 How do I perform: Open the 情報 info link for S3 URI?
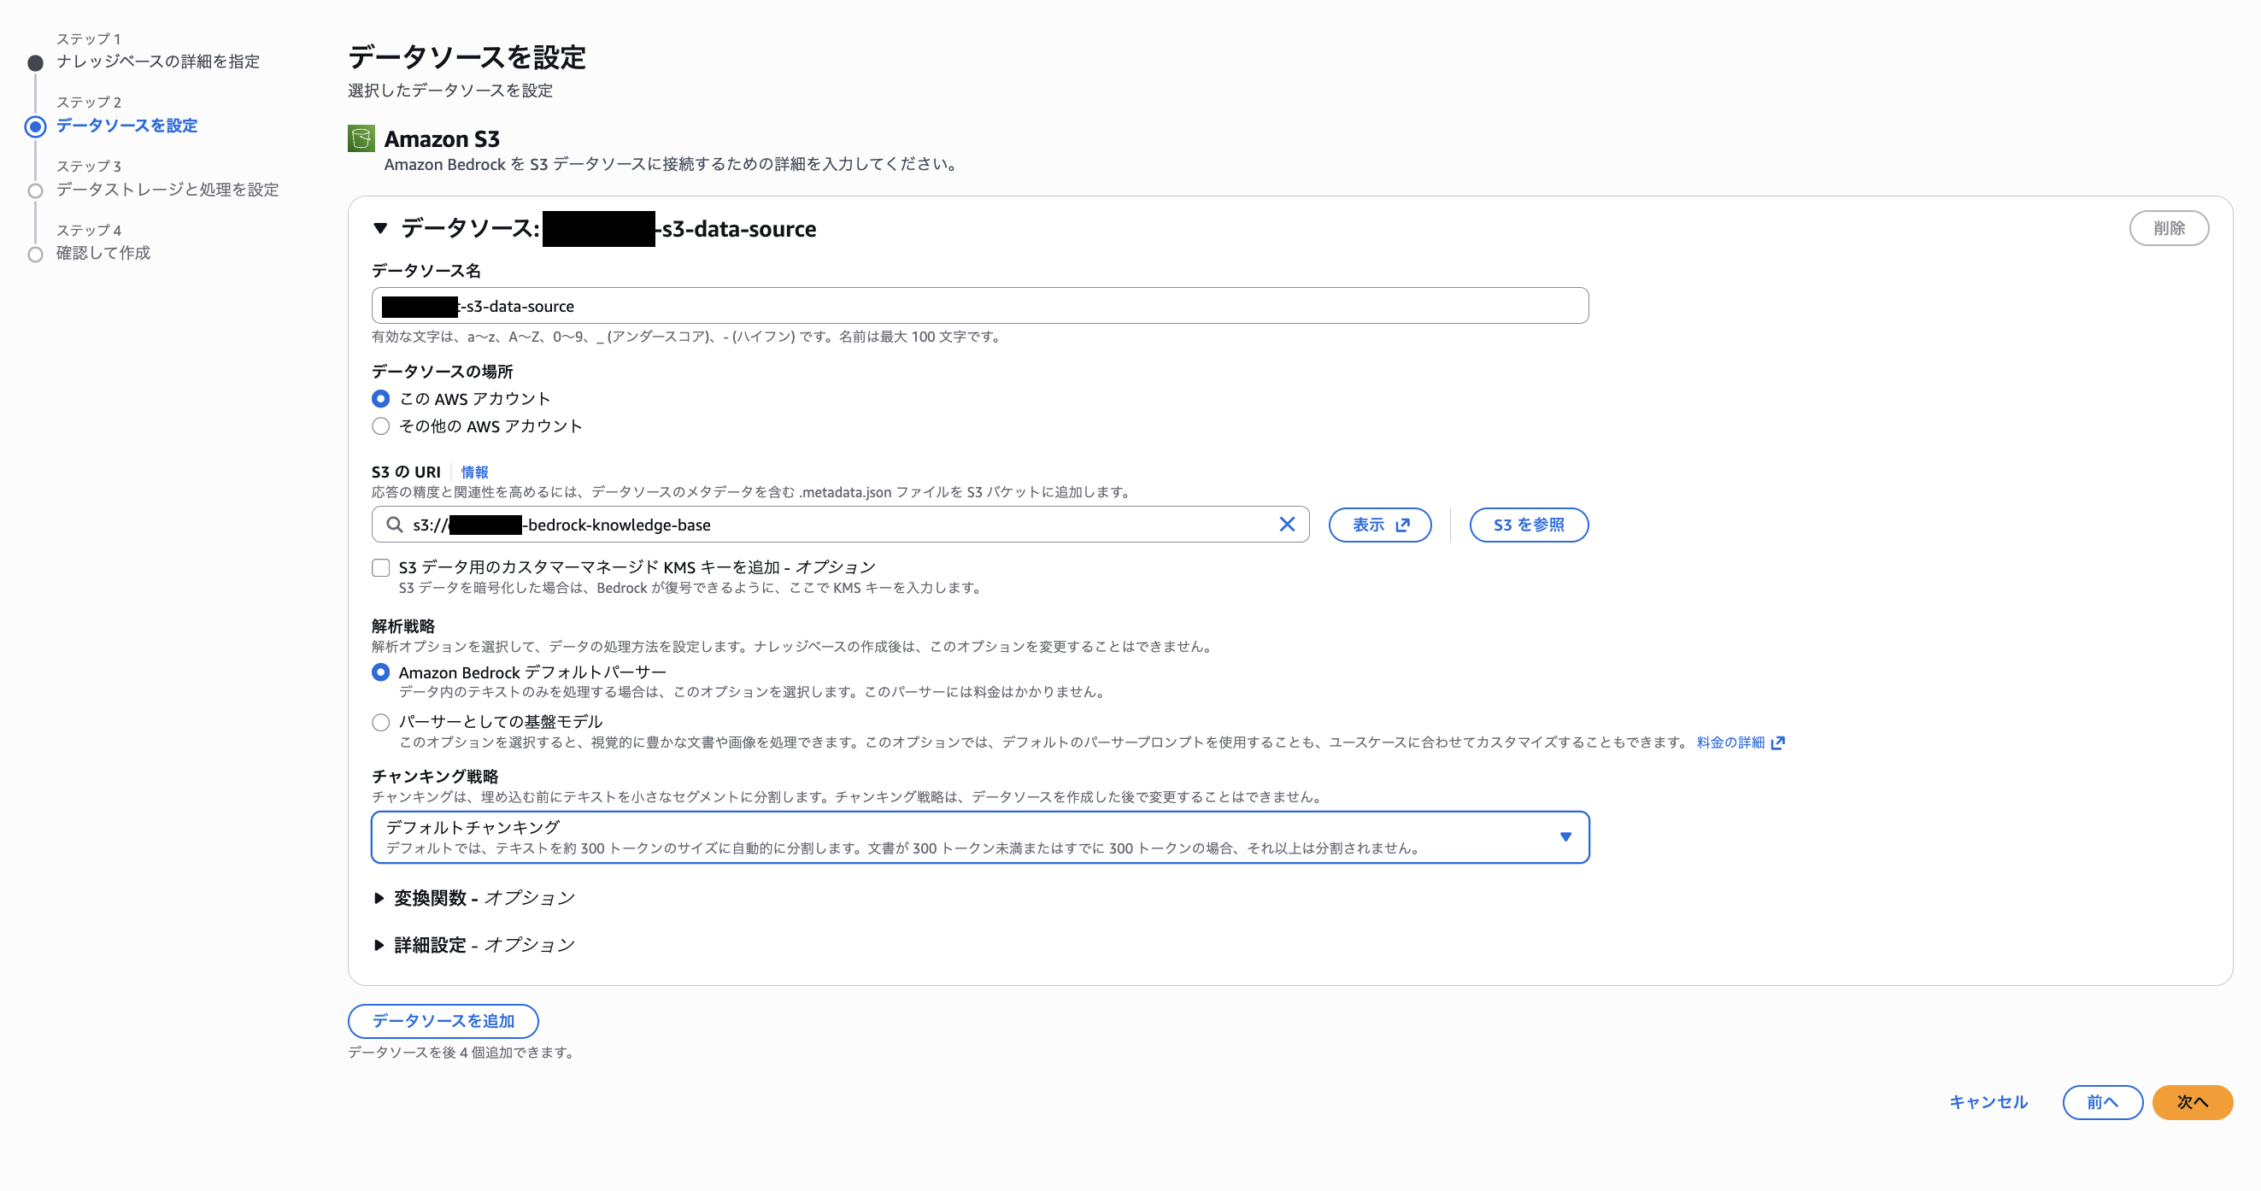(475, 472)
